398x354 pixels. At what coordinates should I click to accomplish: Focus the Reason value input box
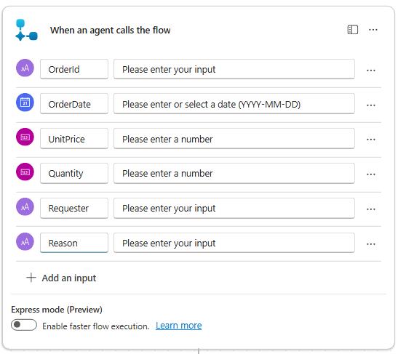click(x=234, y=243)
